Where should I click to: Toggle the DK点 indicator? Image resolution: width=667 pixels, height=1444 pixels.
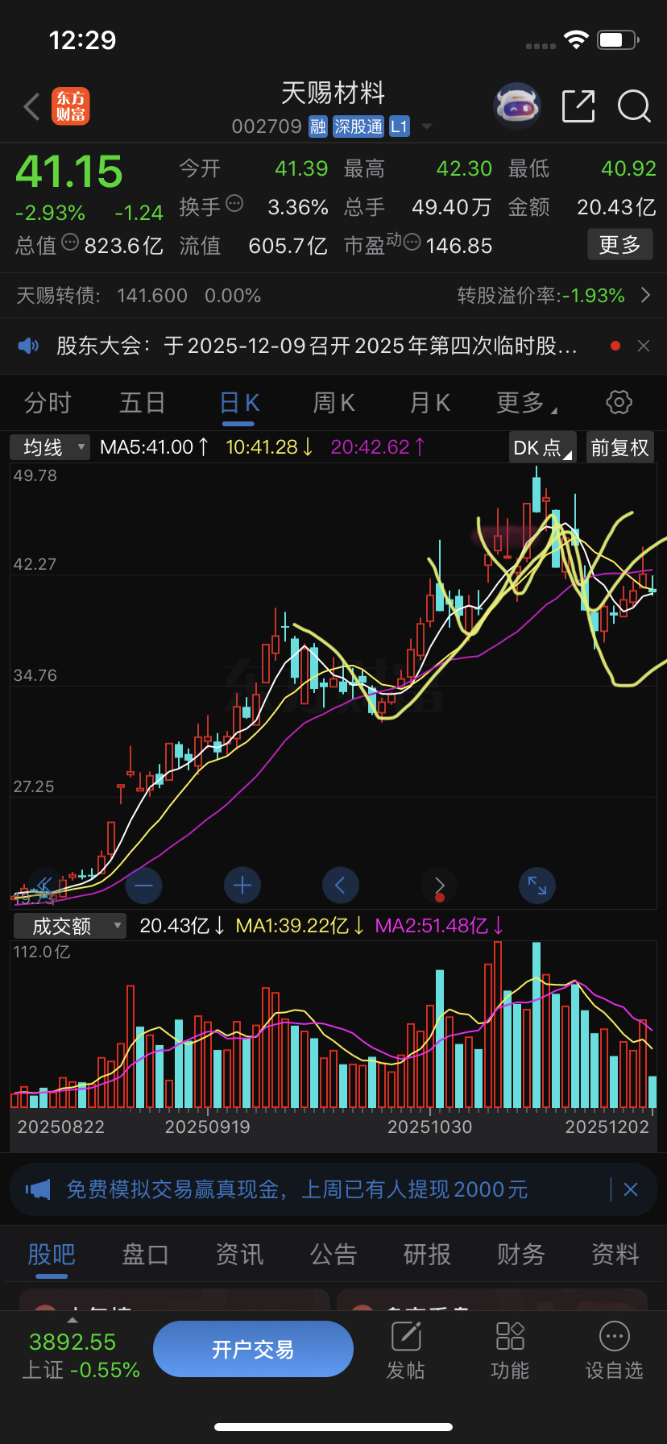pyautogui.click(x=543, y=447)
